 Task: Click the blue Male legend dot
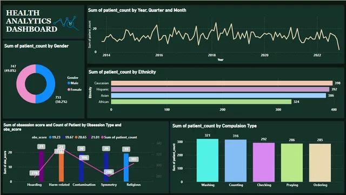click(x=69, y=83)
